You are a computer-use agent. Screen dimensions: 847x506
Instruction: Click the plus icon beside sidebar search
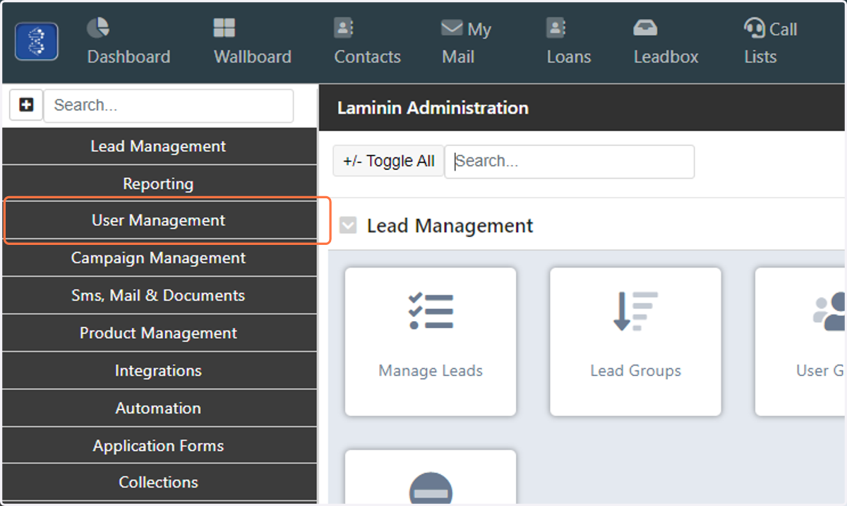(x=26, y=105)
